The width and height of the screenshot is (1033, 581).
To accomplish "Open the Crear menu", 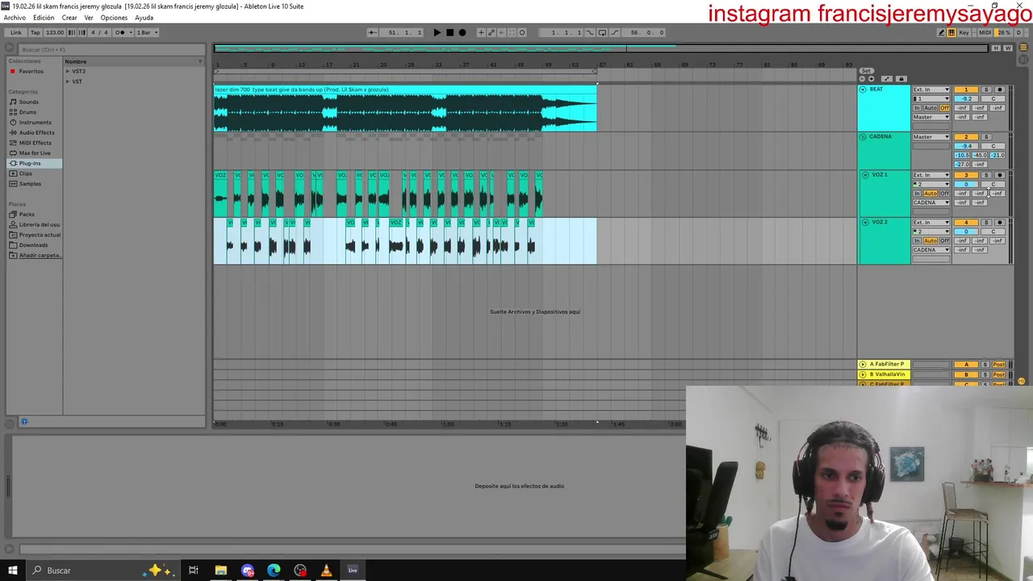I will 69,18.
